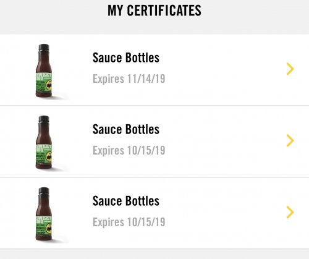Tap the green label on the bottom bottle

click(44, 226)
